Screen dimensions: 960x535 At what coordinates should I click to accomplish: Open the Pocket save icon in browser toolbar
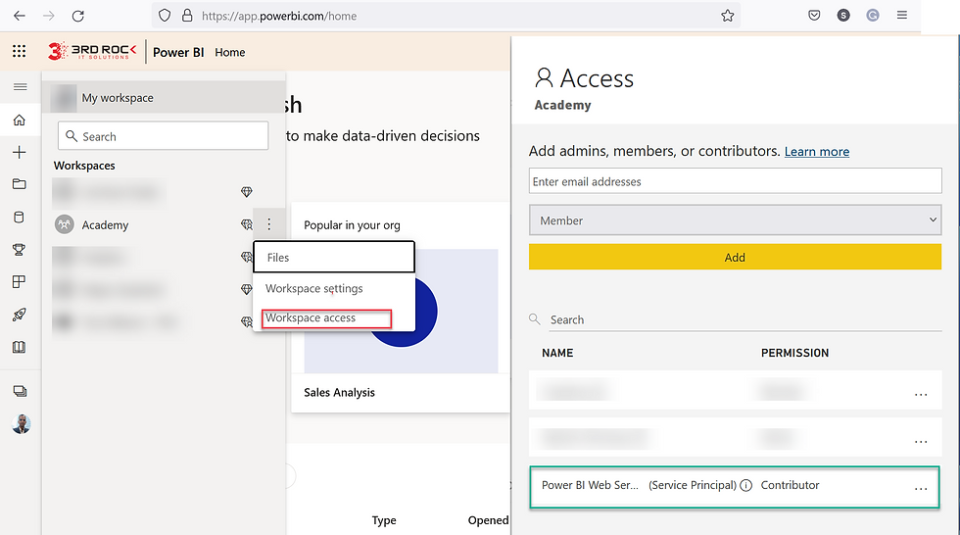(x=814, y=16)
